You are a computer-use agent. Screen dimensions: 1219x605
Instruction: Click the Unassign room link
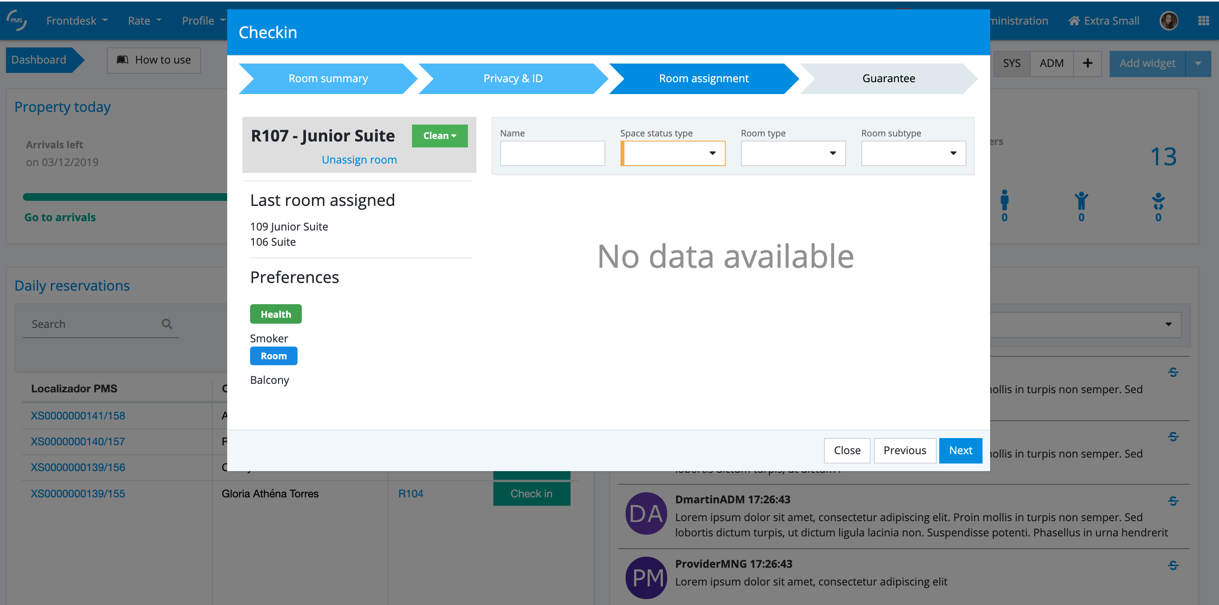click(x=359, y=160)
